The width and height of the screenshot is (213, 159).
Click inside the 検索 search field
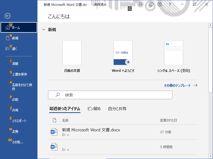coord(110,95)
